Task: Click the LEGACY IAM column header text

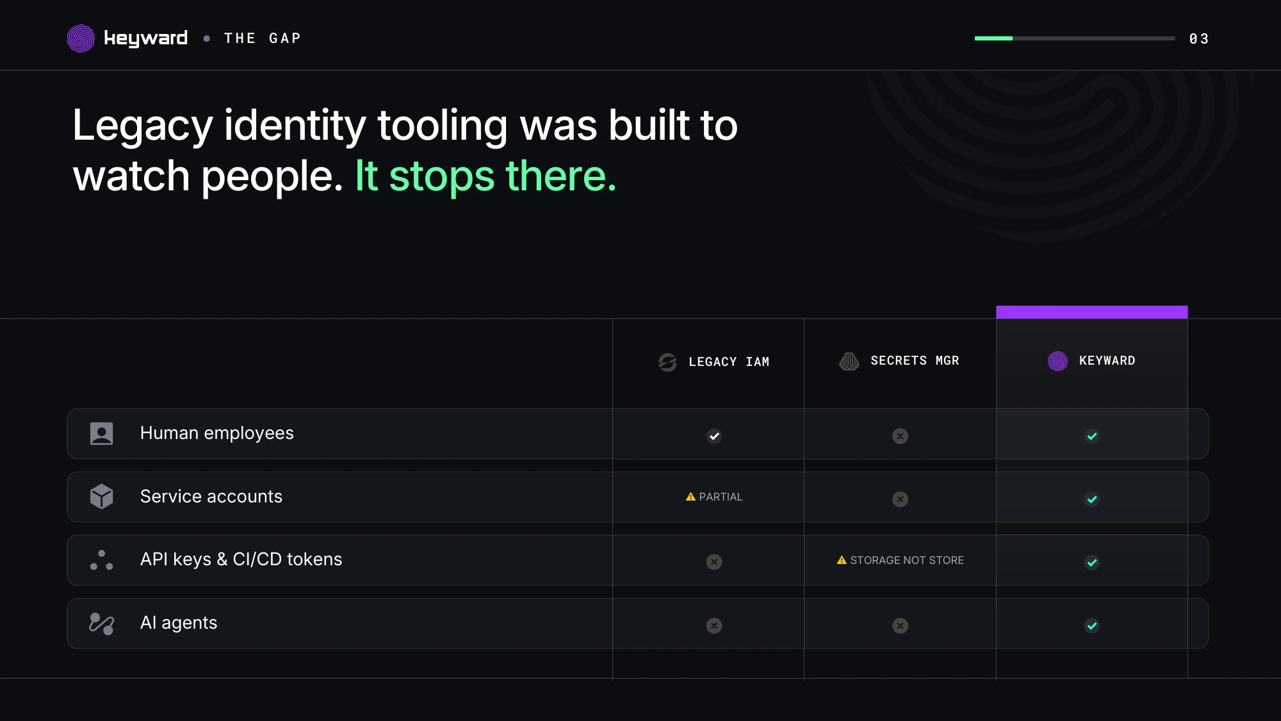Action: pos(729,362)
